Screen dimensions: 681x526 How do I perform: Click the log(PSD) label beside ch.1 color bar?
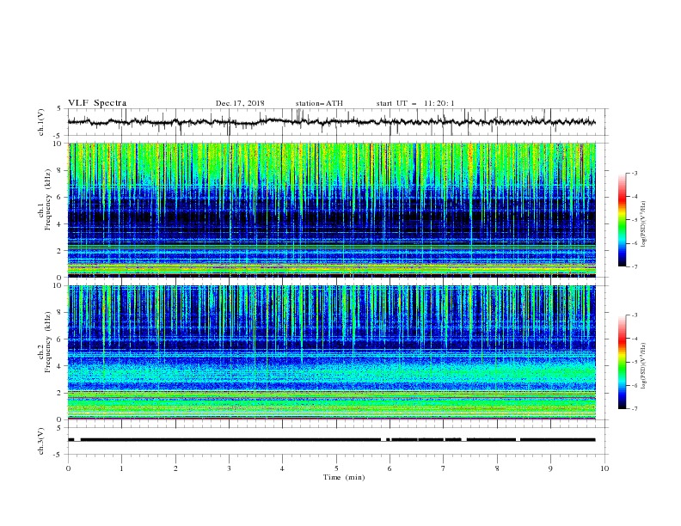644,224
